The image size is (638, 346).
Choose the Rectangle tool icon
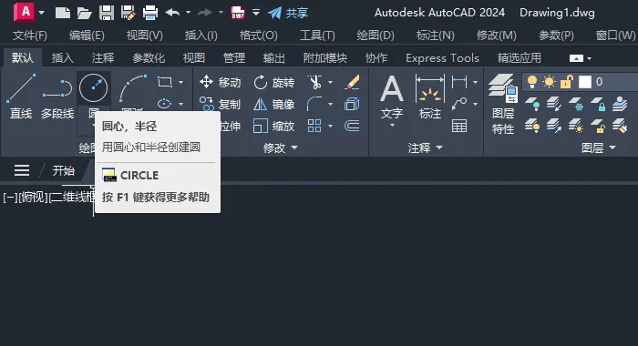(164, 82)
